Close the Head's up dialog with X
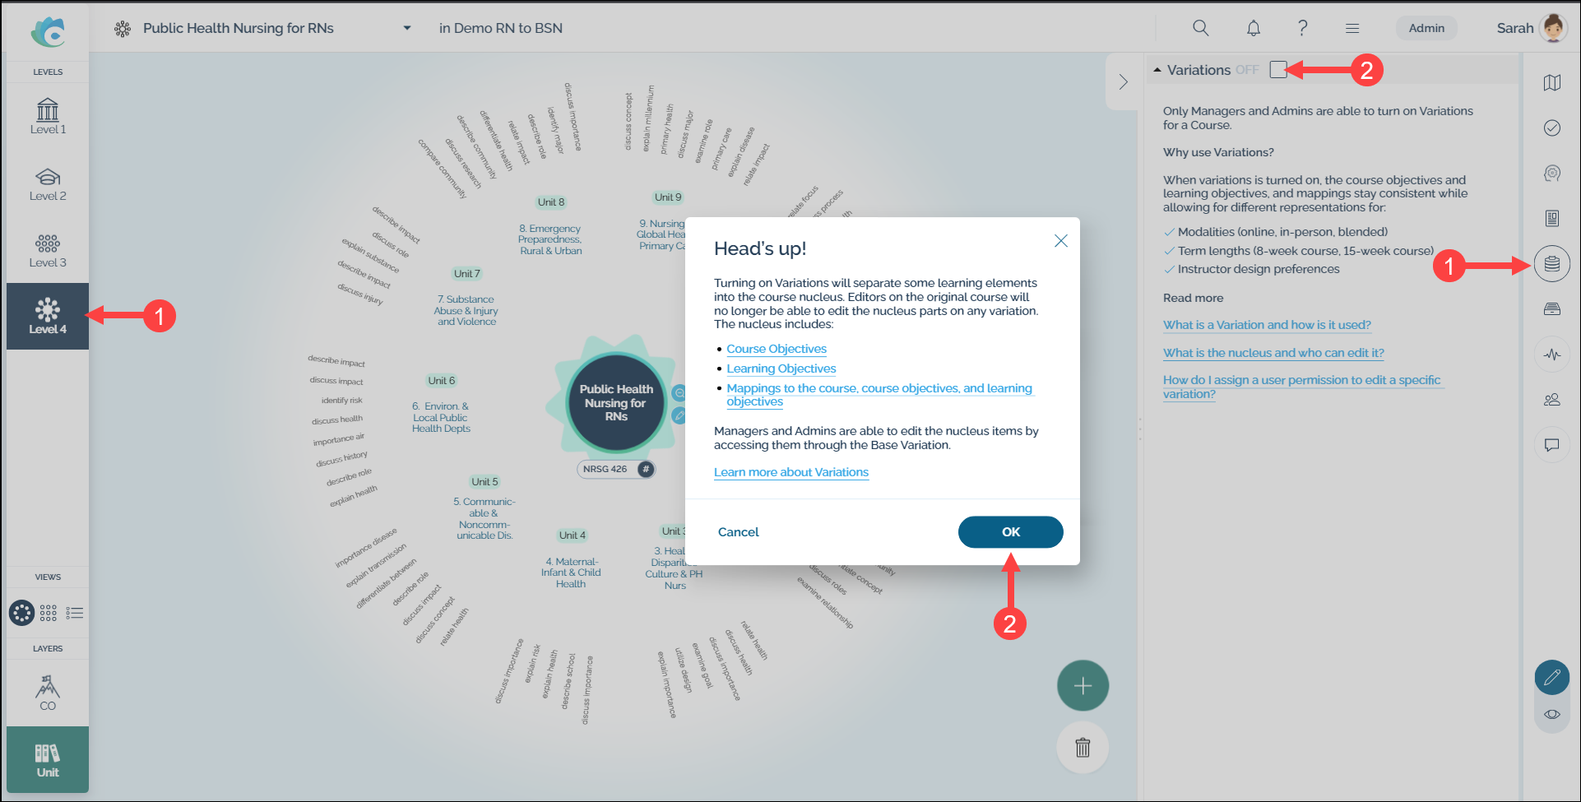1581x802 pixels. pos(1060,241)
